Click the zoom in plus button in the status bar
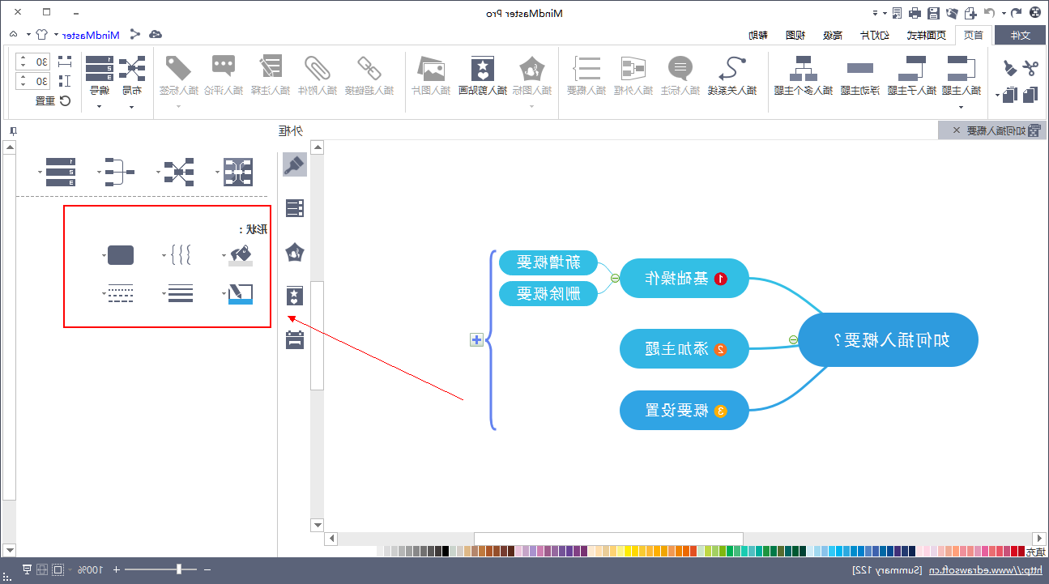Image resolution: width=1049 pixels, height=584 pixels. pos(116,570)
